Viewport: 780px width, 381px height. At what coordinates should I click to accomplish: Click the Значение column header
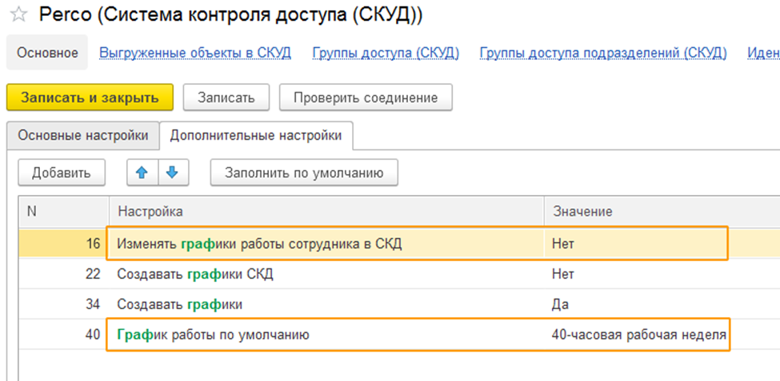coord(582,212)
